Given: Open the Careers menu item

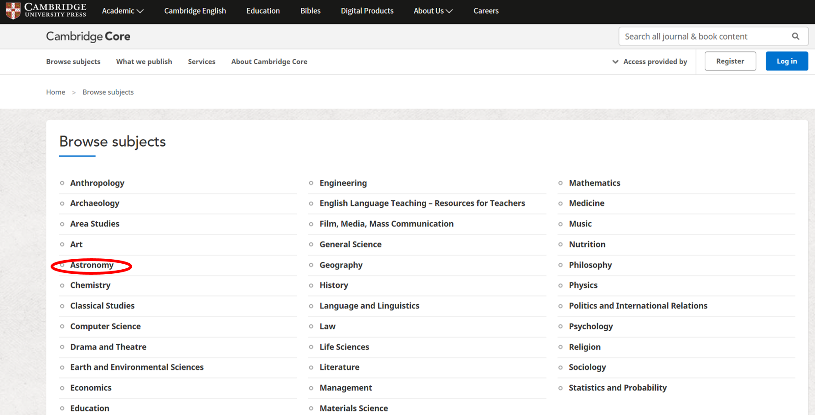Looking at the screenshot, I should [486, 11].
